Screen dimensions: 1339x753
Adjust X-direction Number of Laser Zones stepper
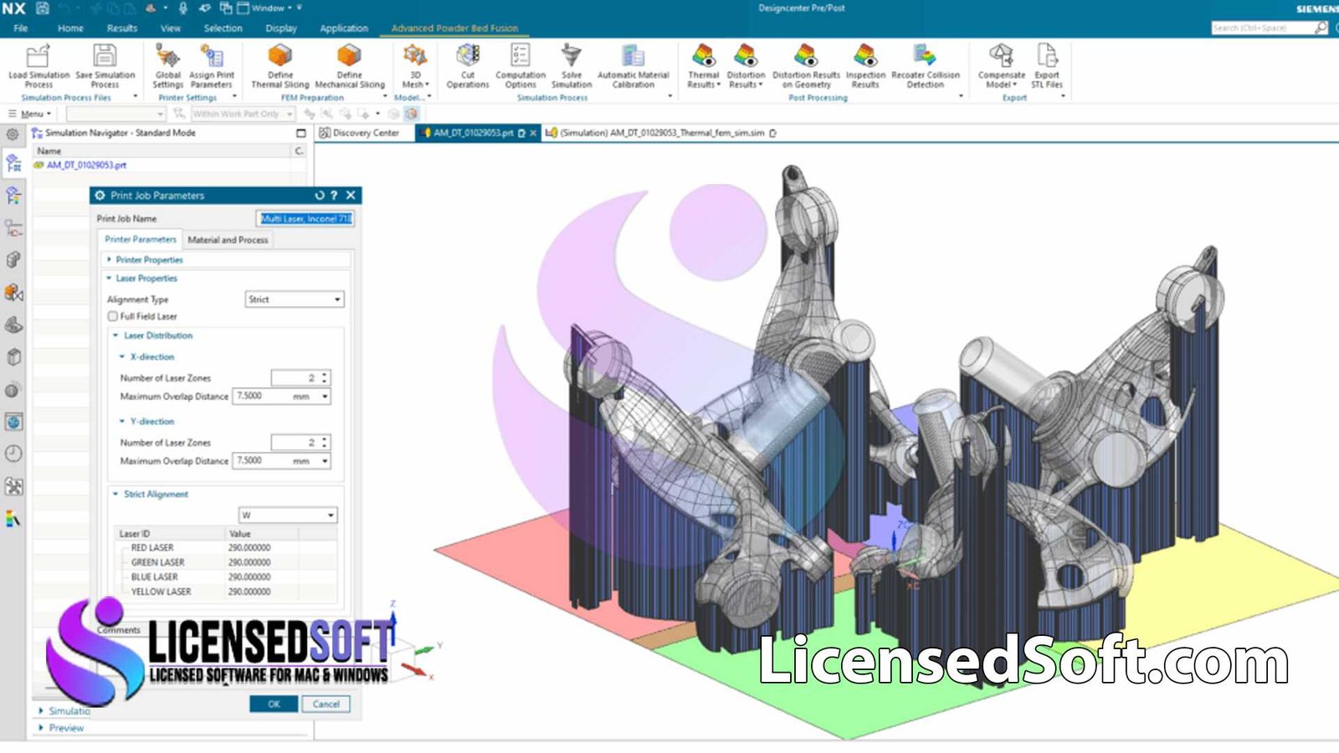[325, 378]
